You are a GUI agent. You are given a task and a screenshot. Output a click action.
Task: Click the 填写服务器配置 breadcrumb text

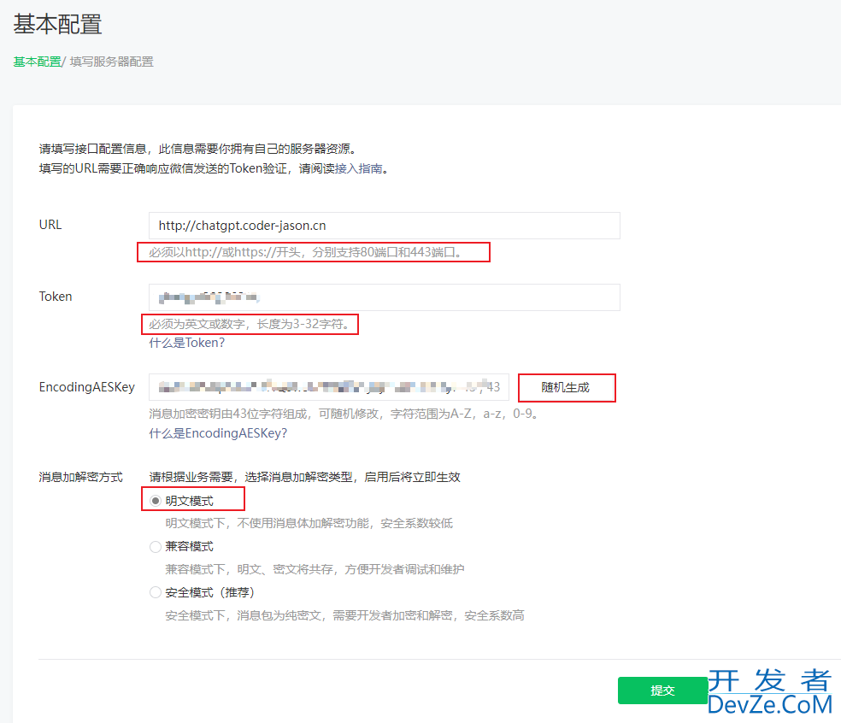coord(112,62)
